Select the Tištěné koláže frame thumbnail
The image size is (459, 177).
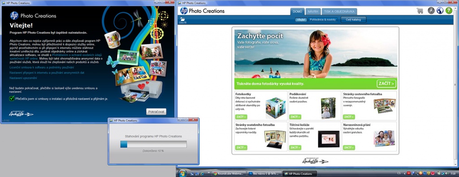329,139
